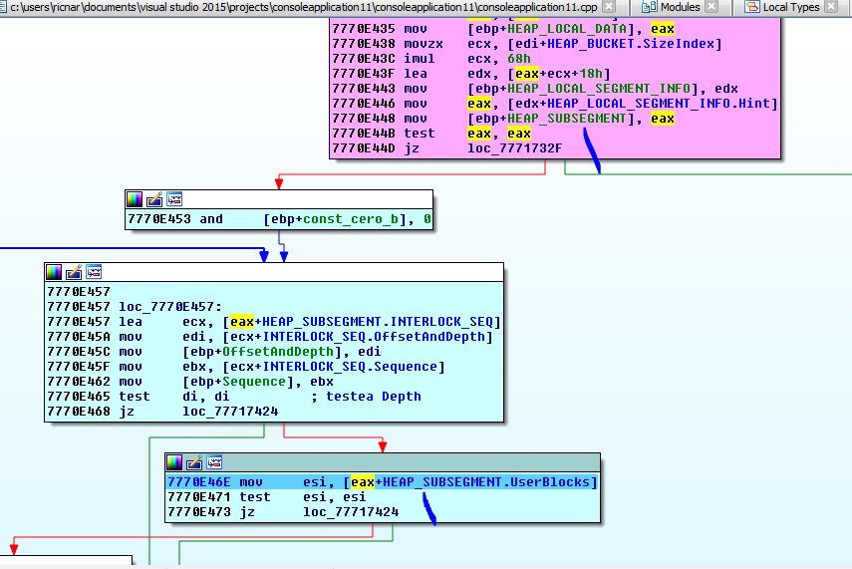The width and height of the screenshot is (852, 569).
Task: Close the consoleapplication11.cpp tab
Action: coord(608,7)
